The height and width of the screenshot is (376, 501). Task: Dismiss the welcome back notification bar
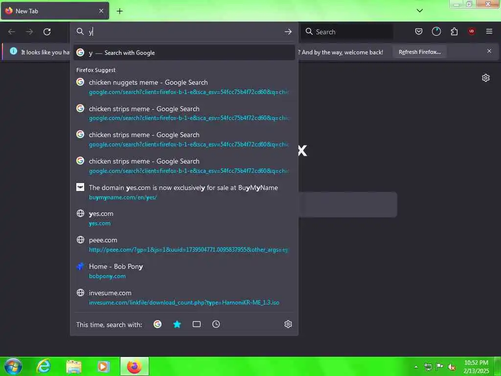pyautogui.click(x=489, y=51)
